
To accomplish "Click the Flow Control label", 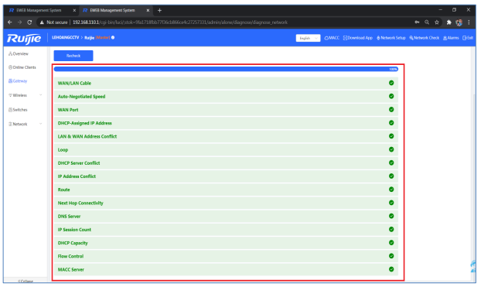I will click(x=70, y=256).
